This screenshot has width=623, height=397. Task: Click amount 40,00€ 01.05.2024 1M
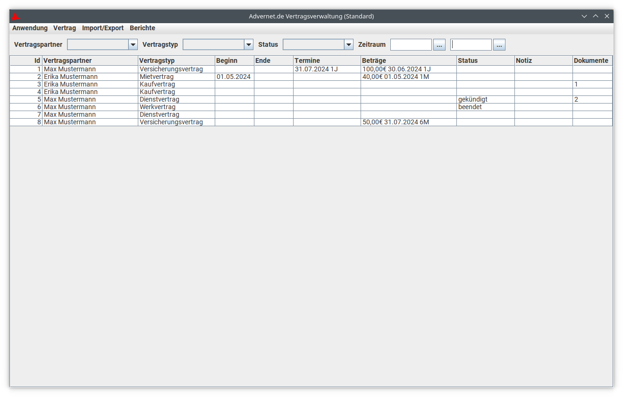point(409,77)
